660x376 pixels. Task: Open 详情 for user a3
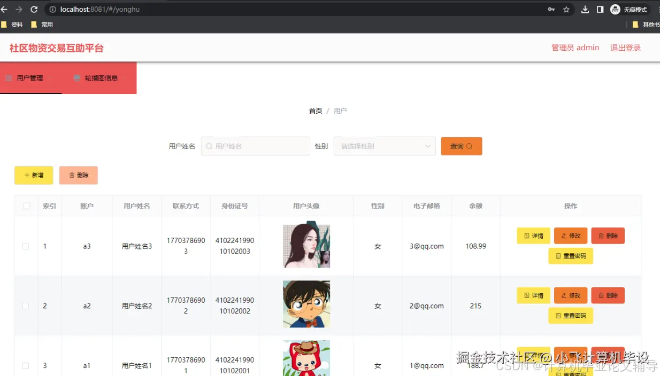pos(533,236)
